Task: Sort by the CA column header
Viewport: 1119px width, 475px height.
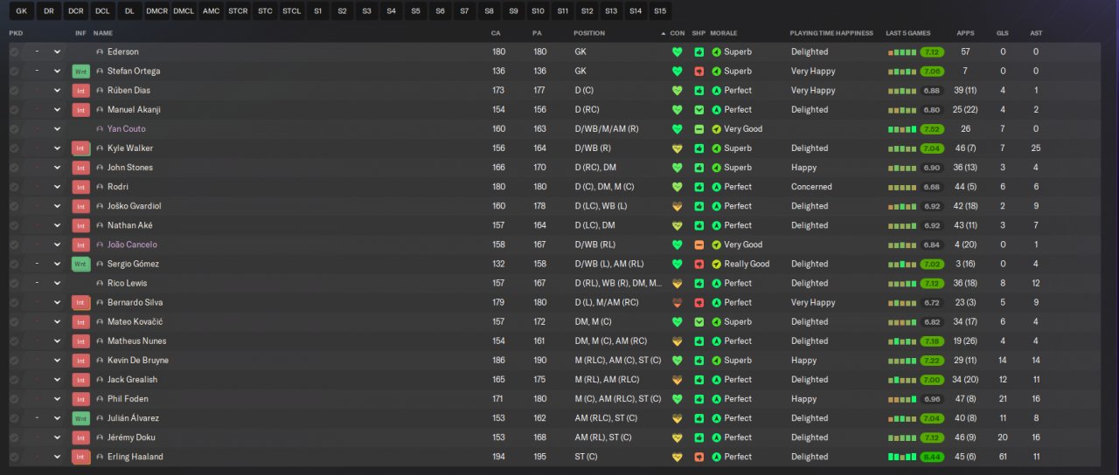Action: pos(497,33)
